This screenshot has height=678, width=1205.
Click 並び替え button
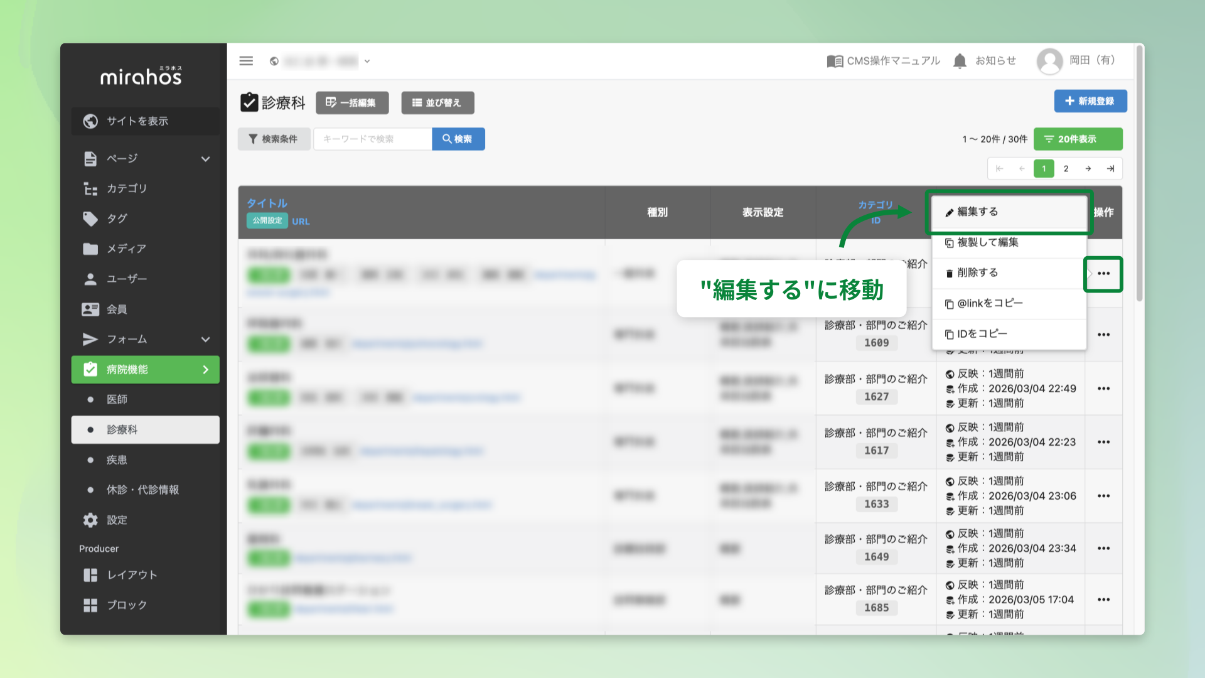click(437, 103)
